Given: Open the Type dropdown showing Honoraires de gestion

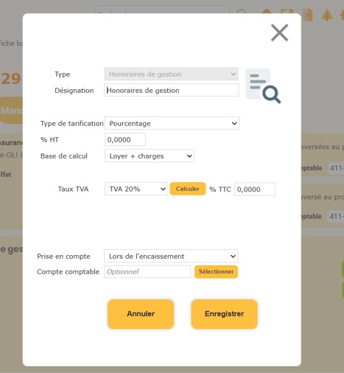Looking at the screenshot, I should [x=171, y=74].
